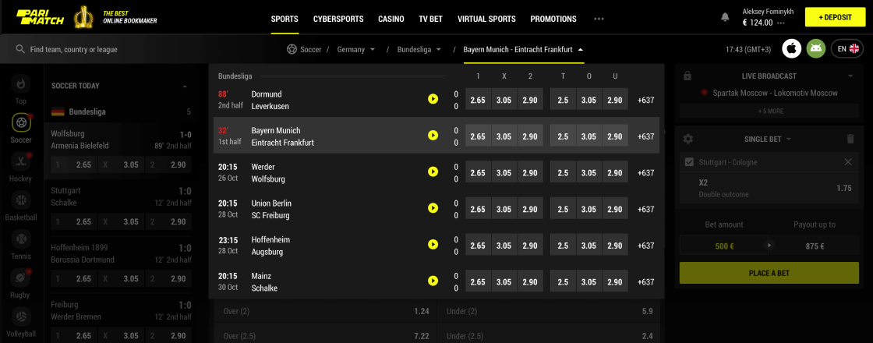The image size is (873, 343).
Task: Bet on over 3.05 for Bayern Munich match
Action: 589,136
